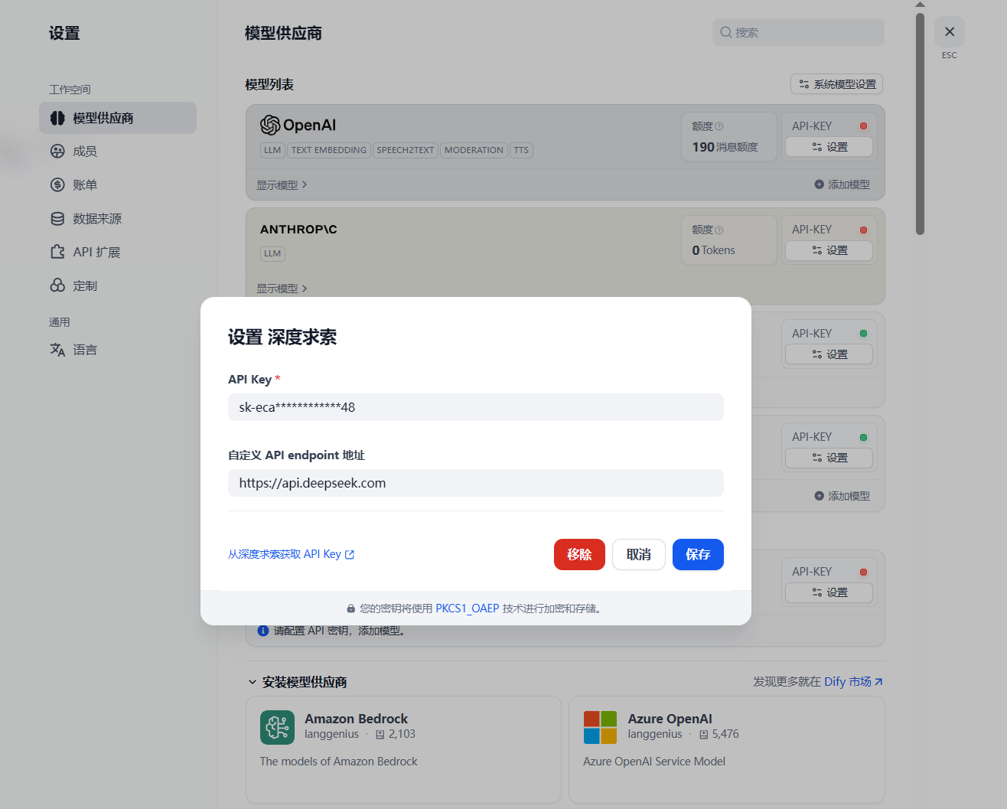Image resolution: width=1007 pixels, height=809 pixels.
Task: Click external link icon beside API Key link
Action: pyautogui.click(x=350, y=553)
